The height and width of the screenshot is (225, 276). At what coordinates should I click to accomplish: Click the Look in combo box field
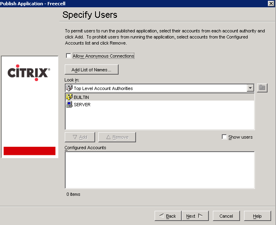[x=159, y=88]
